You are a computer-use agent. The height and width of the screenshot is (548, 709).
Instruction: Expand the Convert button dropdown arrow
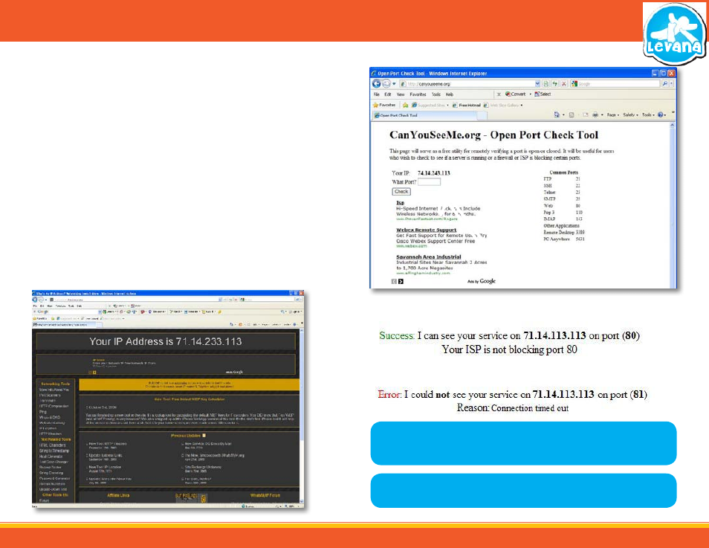530,94
